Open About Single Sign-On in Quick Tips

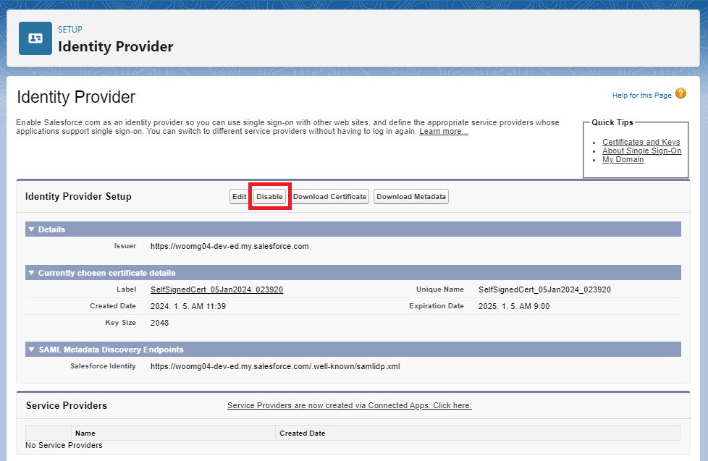642,151
